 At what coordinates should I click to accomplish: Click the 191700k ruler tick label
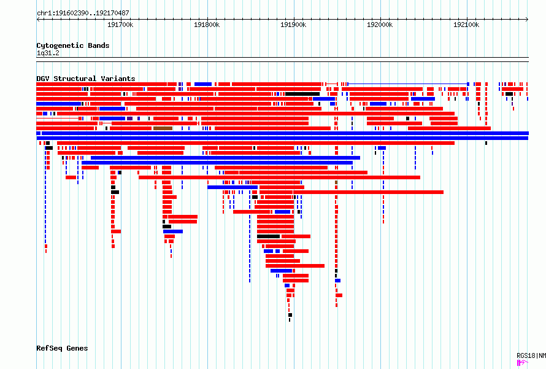click(120, 25)
